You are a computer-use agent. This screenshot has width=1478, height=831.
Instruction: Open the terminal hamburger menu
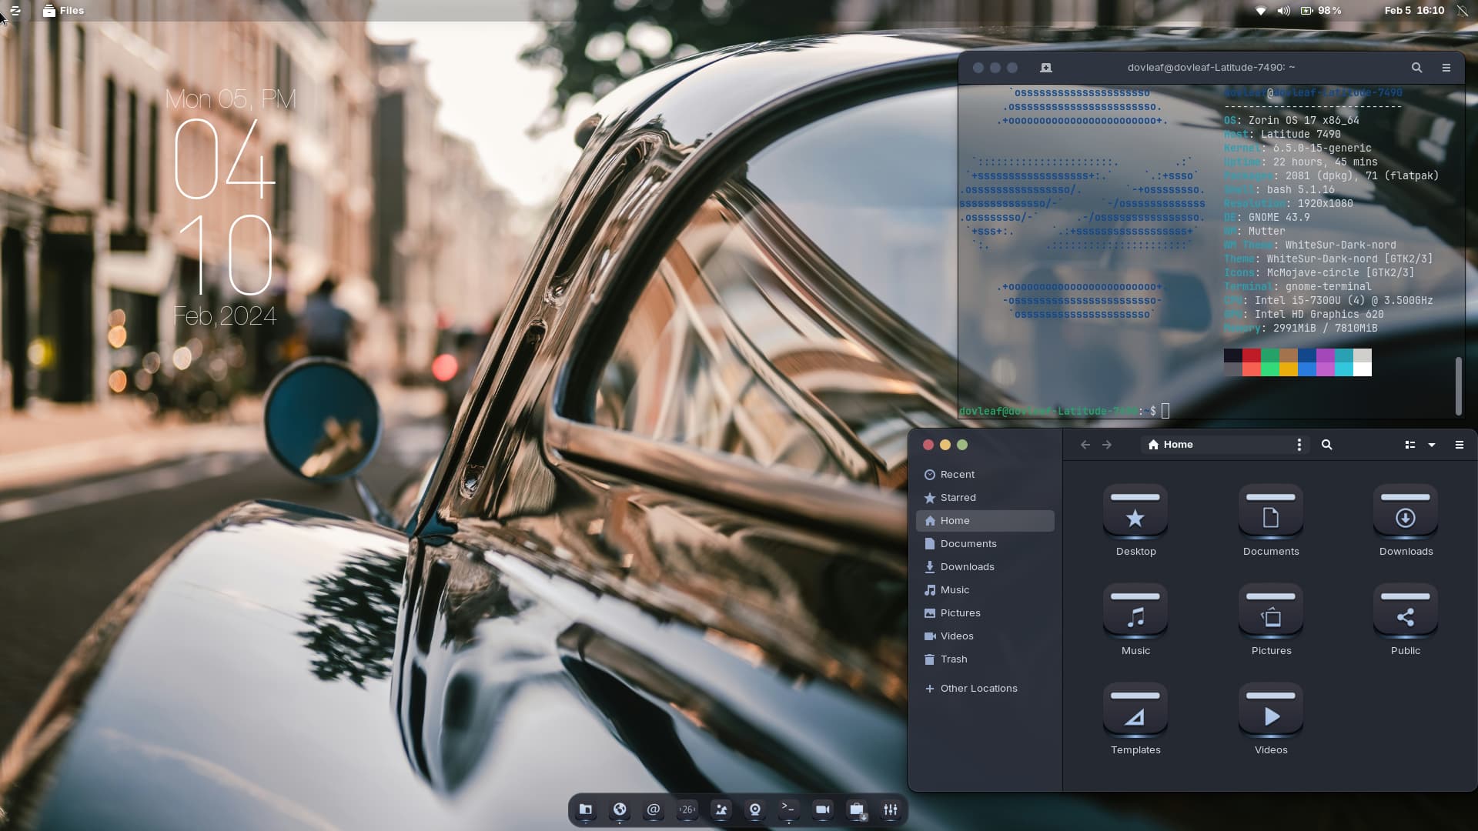coord(1446,68)
